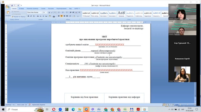
Task: Click the bulleted list icon
Action: click(x=59, y=12)
